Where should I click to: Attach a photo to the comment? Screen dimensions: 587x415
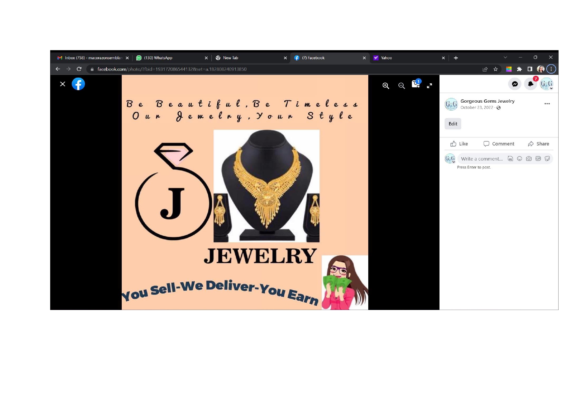[529, 159]
